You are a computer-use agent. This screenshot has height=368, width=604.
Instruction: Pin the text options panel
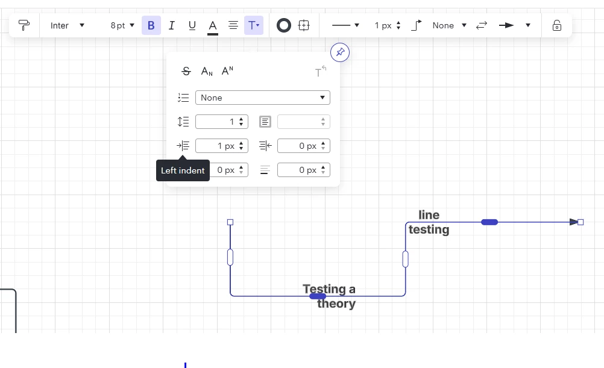point(340,52)
